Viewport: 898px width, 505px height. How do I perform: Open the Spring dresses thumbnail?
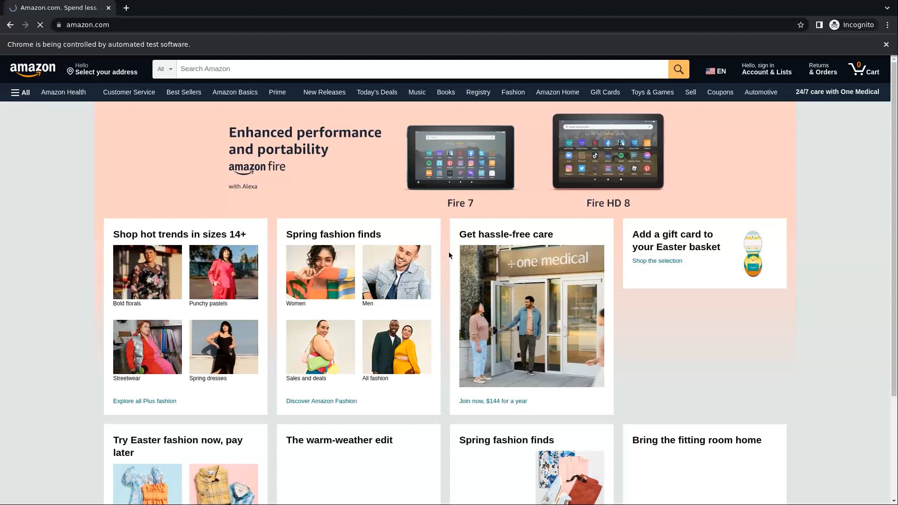coord(224,347)
